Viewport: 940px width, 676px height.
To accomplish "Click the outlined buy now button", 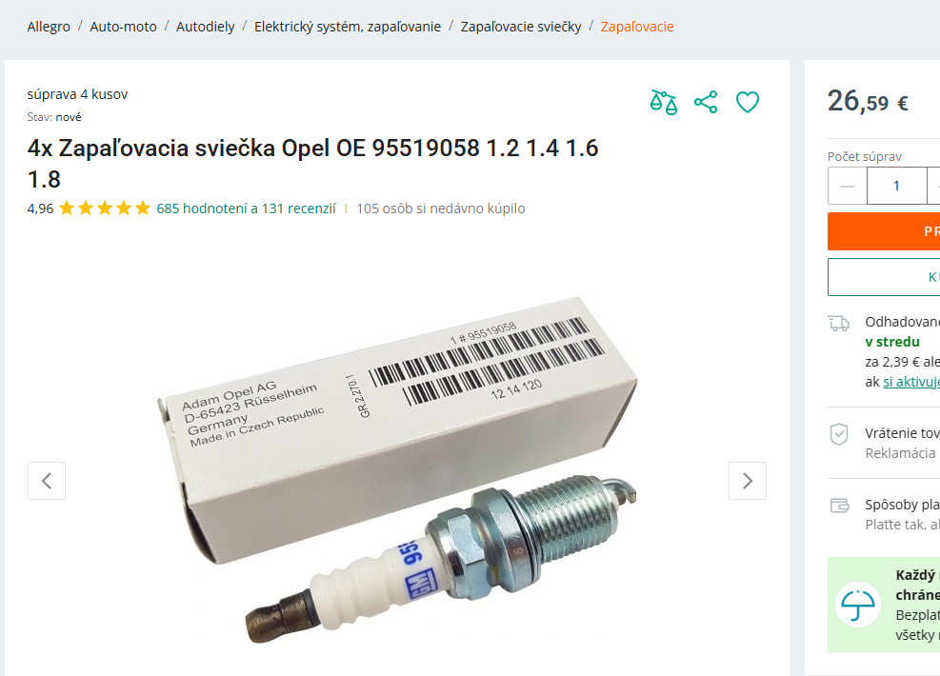I will click(884, 277).
